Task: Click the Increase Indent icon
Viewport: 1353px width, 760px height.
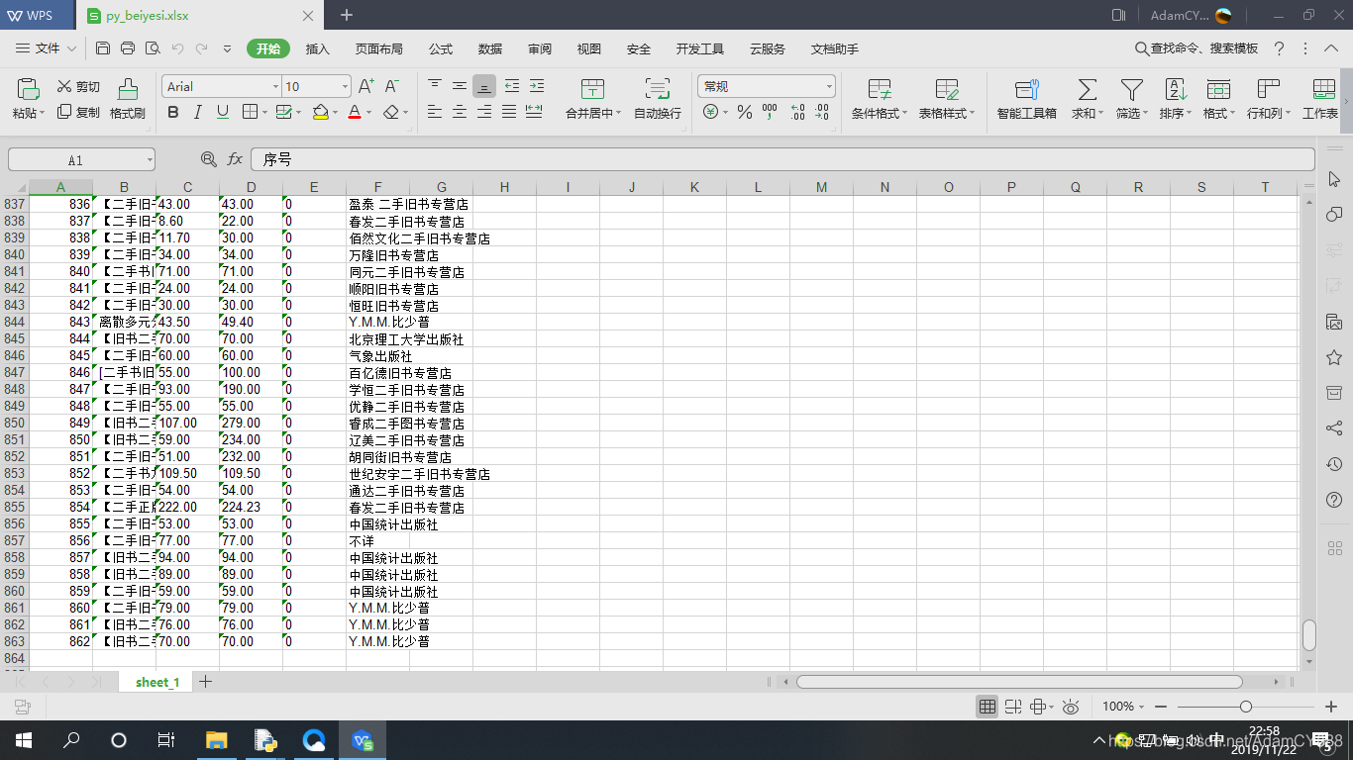Action: [536, 86]
